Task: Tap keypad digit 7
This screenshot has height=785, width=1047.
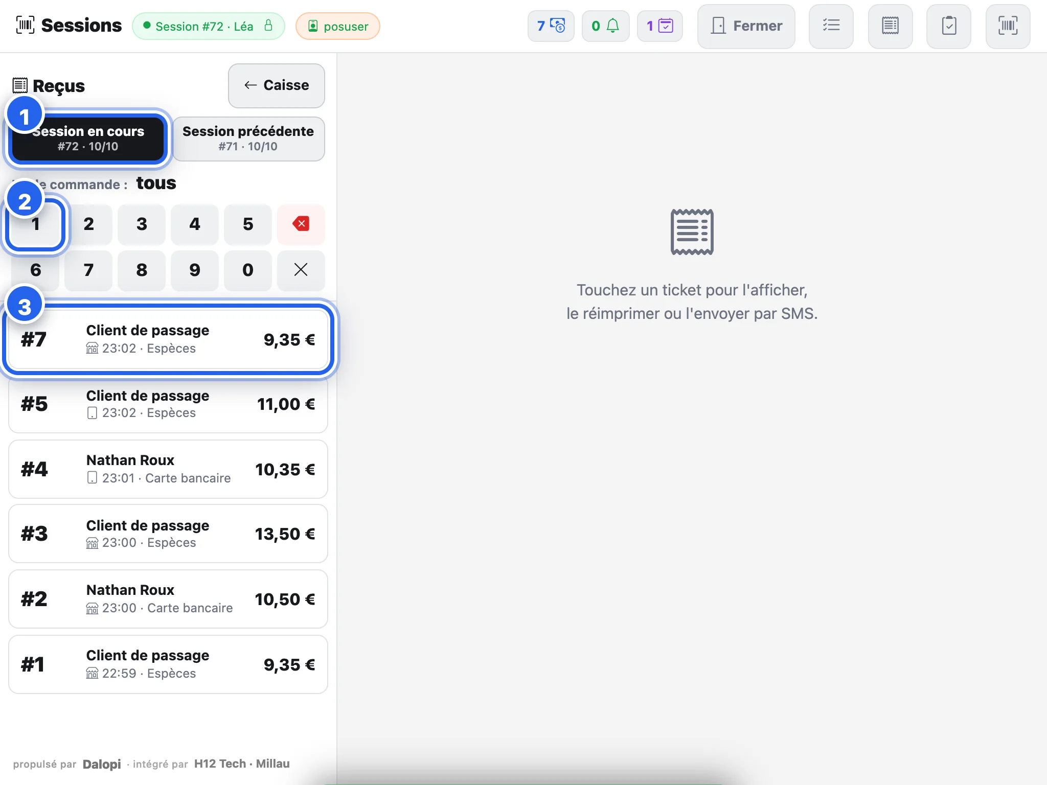Action: pyautogui.click(x=88, y=270)
